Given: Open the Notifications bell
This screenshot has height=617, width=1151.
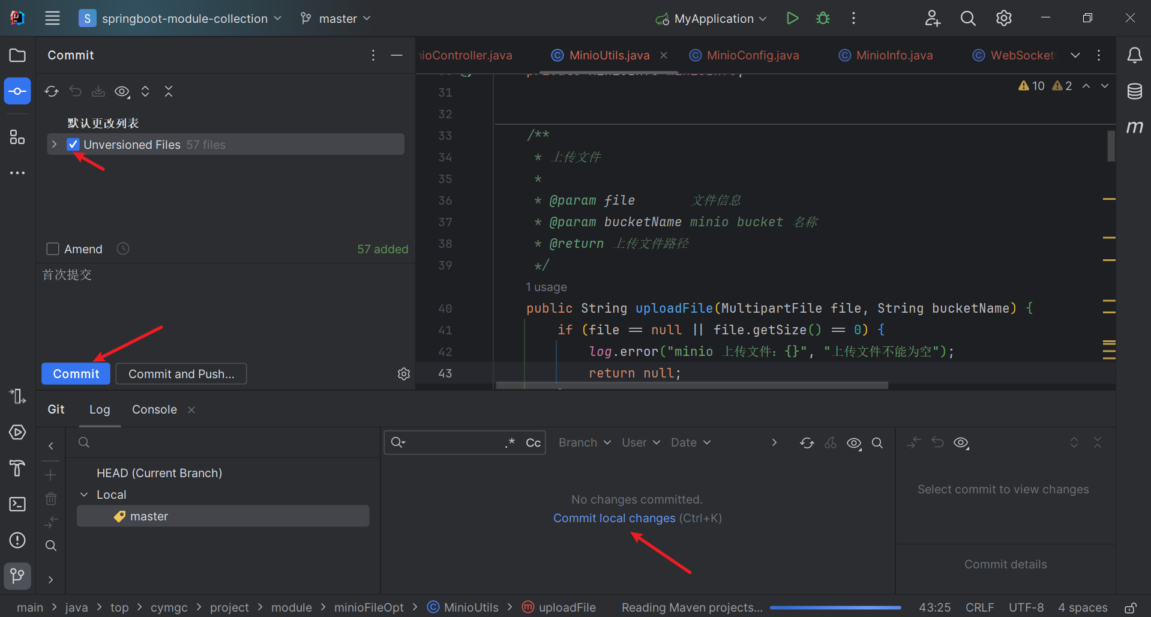Looking at the screenshot, I should pos(1134,55).
